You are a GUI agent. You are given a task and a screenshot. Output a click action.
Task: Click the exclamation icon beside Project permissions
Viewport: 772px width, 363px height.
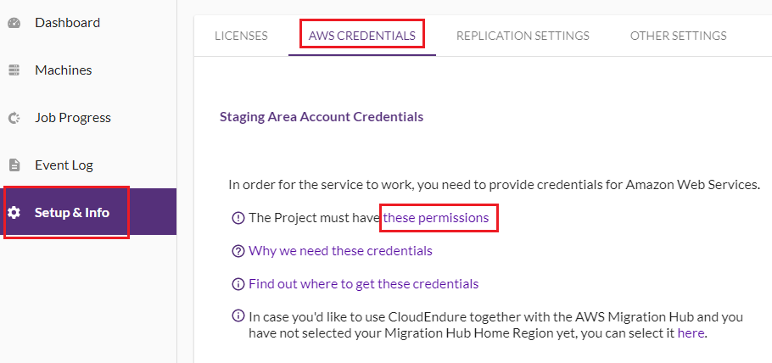pyautogui.click(x=238, y=218)
